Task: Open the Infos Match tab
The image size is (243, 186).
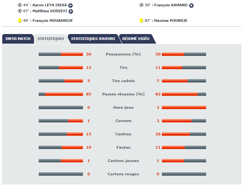Action: tap(18, 39)
